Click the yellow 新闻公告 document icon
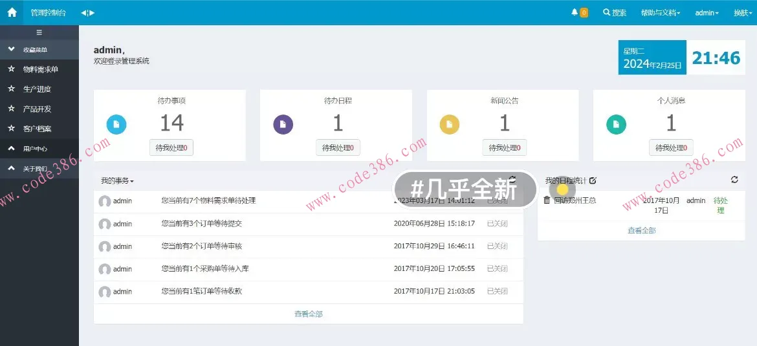This screenshot has width=757, height=346. tap(450, 124)
